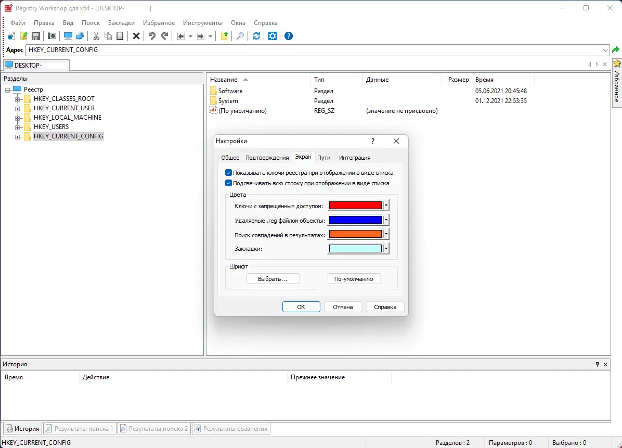622x448 pixels.
Task: Click the open registry file icon
Action: coord(24,36)
